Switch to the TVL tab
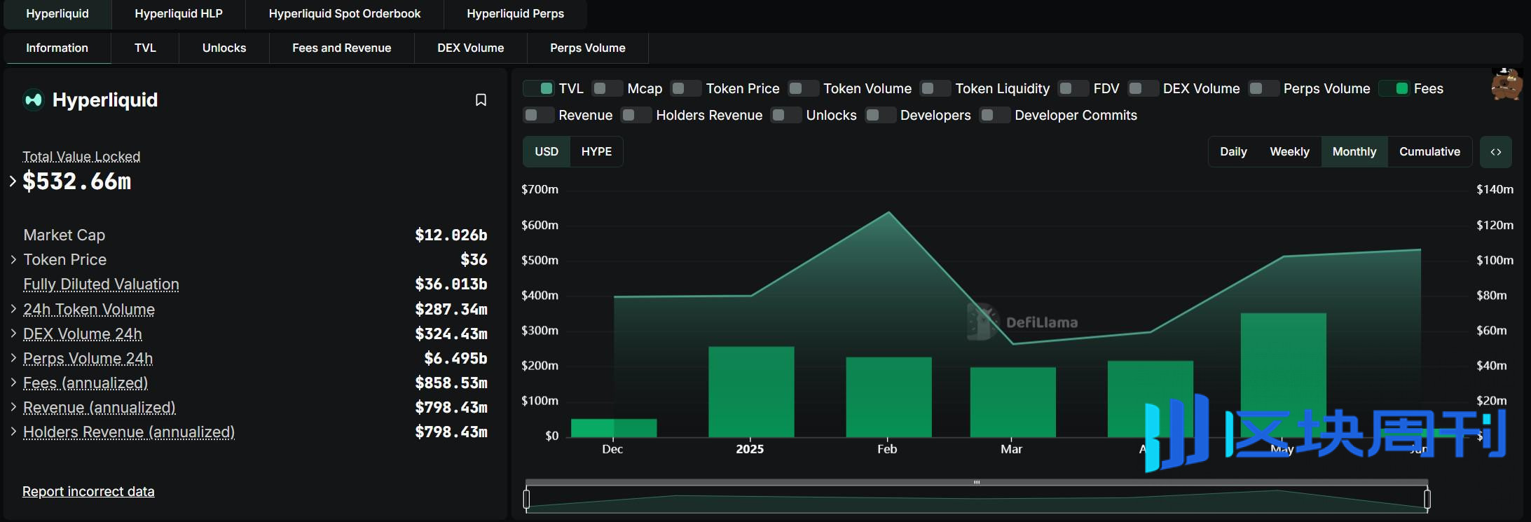Image resolution: width=1531 pixels, height=522 pixels. coord(145,48)
